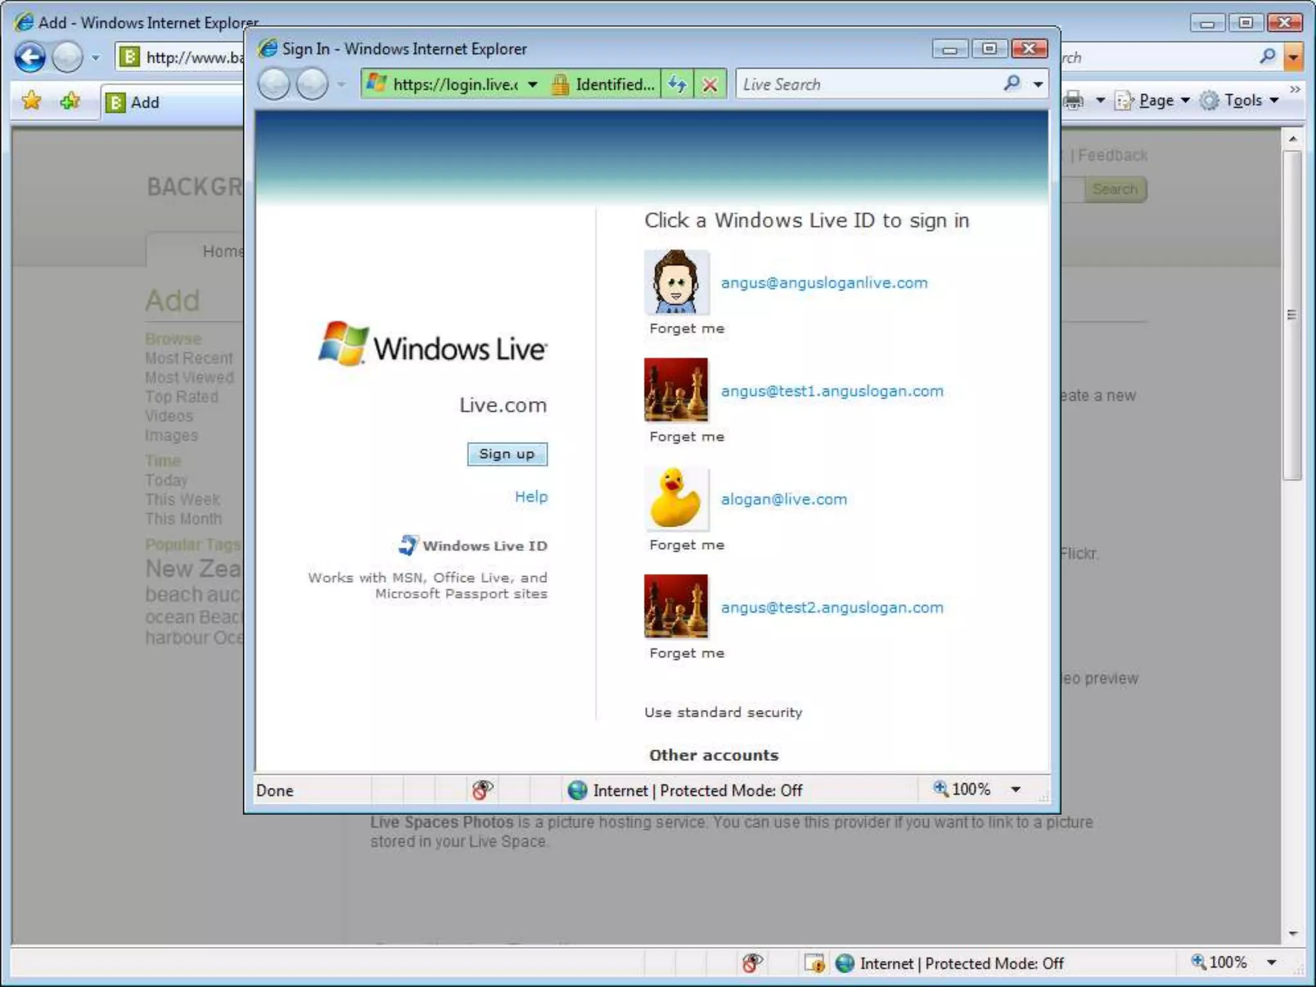Click Internet zone globe in main status bar

(844, 963)
